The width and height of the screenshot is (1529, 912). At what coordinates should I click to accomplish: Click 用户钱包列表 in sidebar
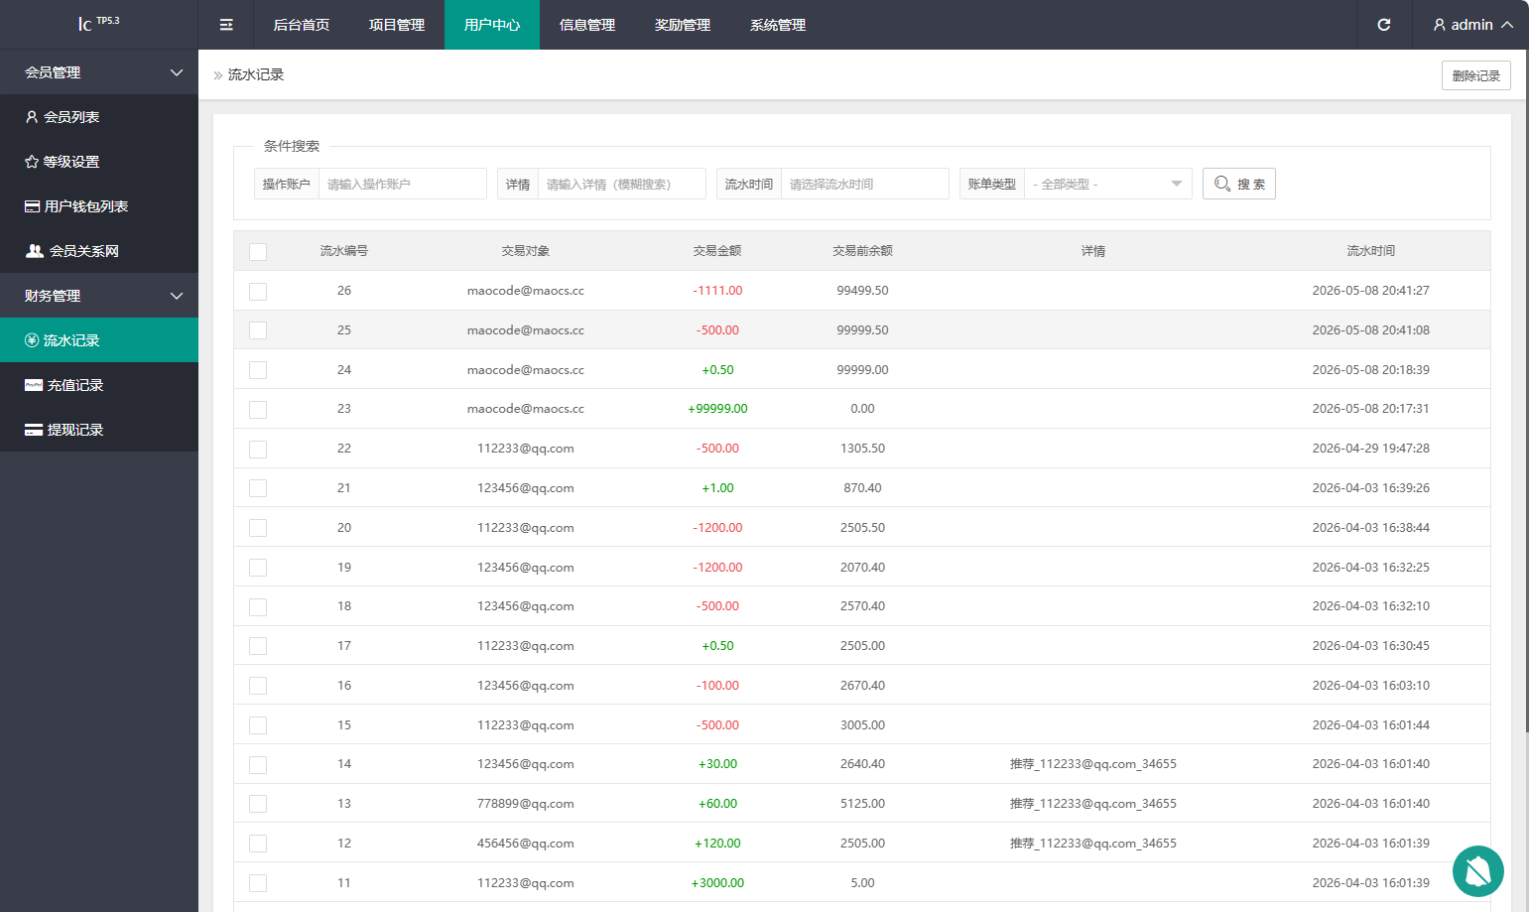point(99,206)
